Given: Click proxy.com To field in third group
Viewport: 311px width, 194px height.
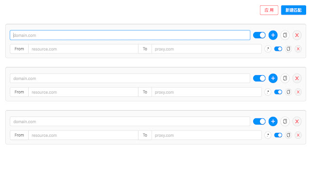Looking at the screenshot, I should [x=207, y=135].
